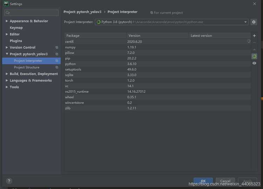
Task: Click the loading spinner in the certifi row
Action: pyautogui.click(x=249, y=41)
